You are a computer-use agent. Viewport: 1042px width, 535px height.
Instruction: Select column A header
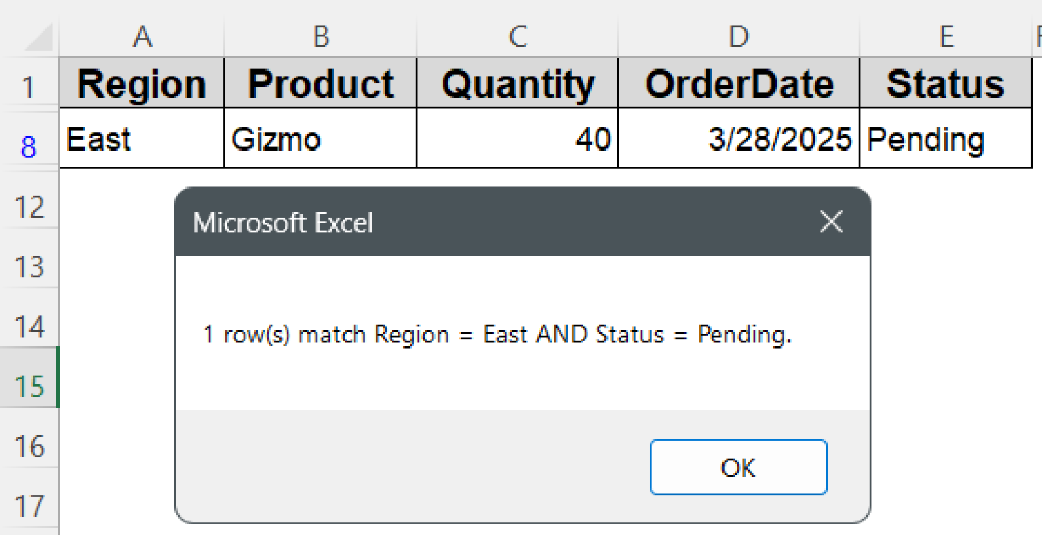coord(142,37)
